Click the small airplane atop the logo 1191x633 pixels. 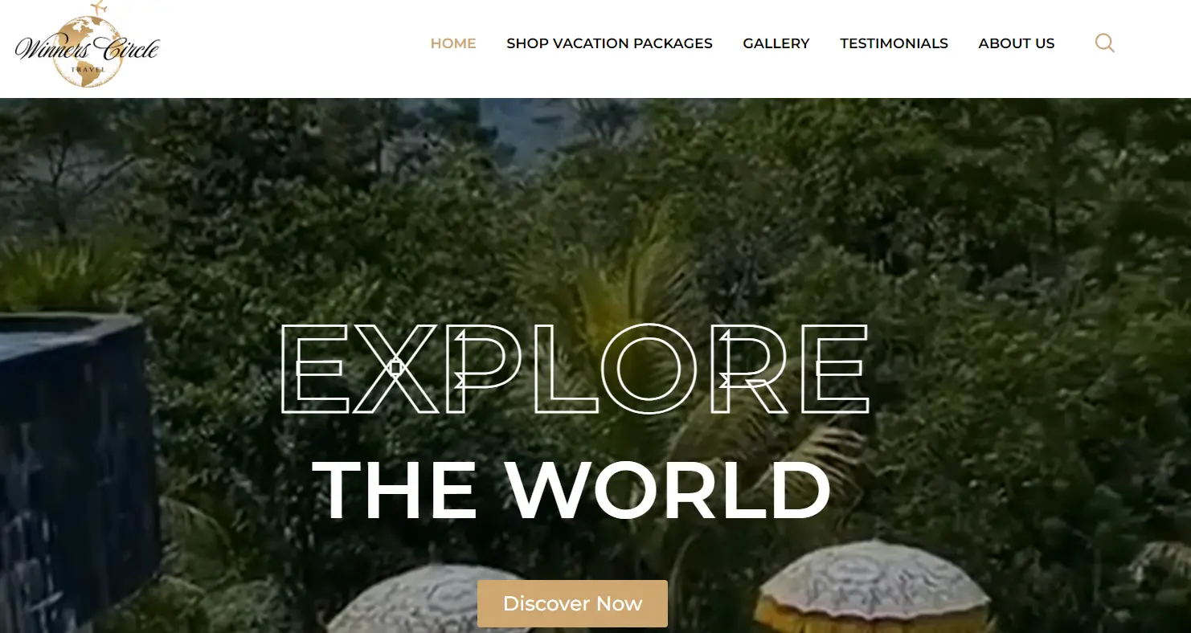[x=98, y=9]
